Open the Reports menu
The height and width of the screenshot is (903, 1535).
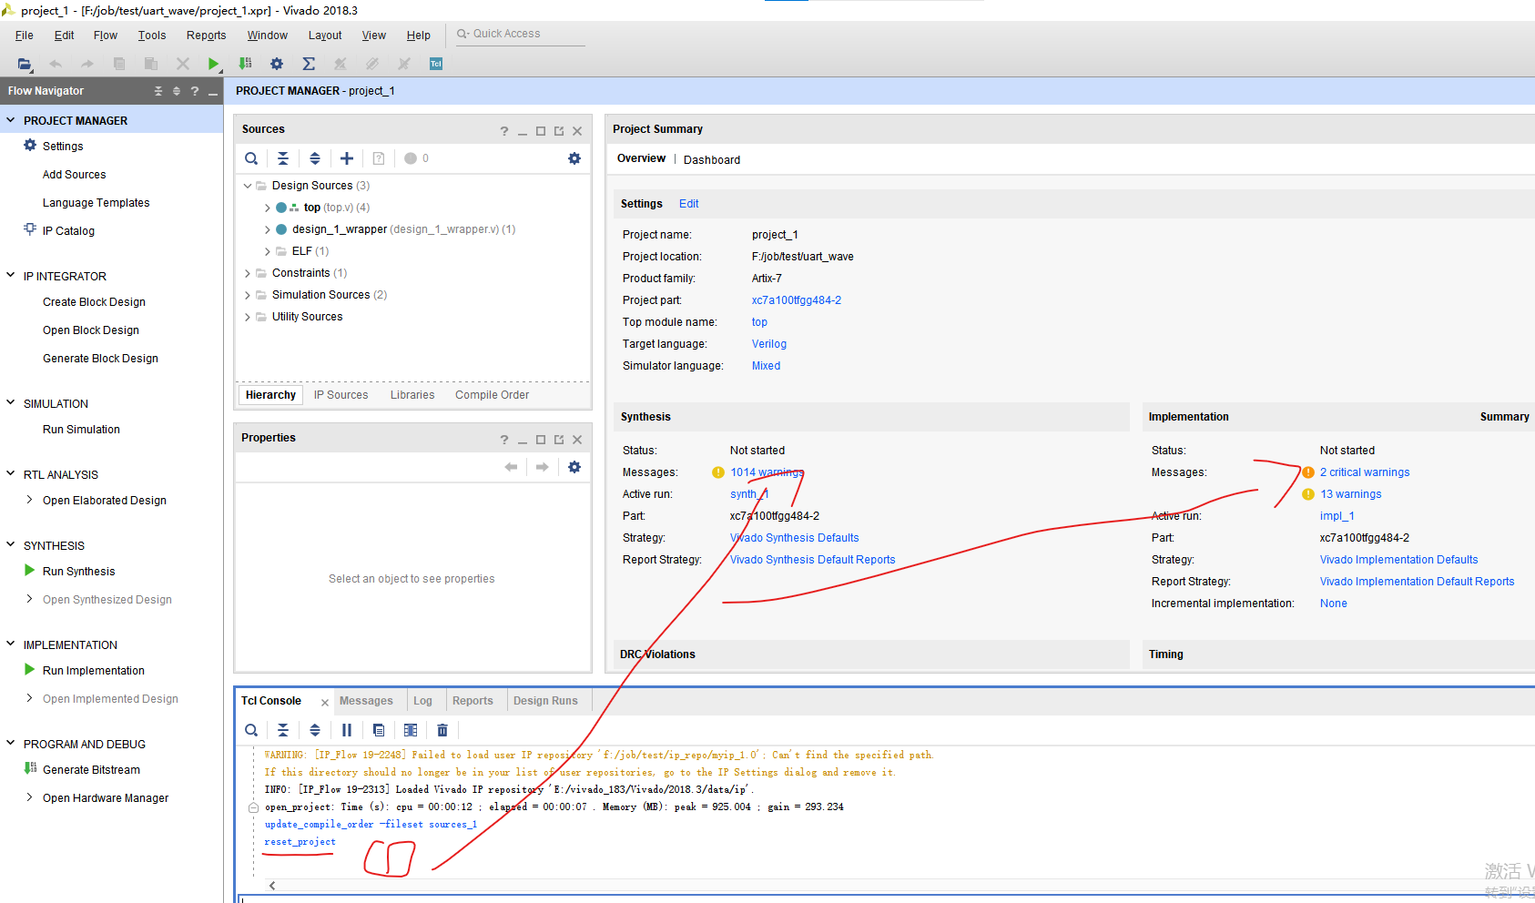207,36
